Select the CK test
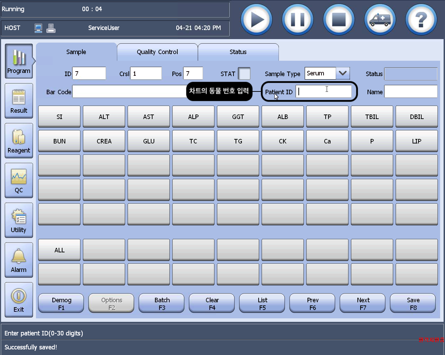The image size is (445, 355). (283, 141)
